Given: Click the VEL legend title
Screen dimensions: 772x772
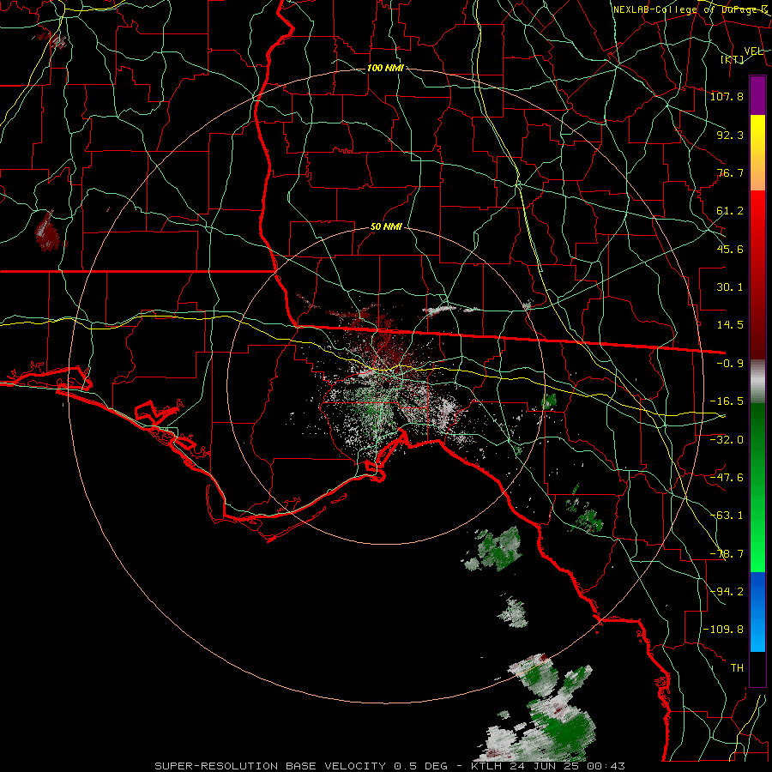Looking at the screenshot, I should tap(753, 51).
